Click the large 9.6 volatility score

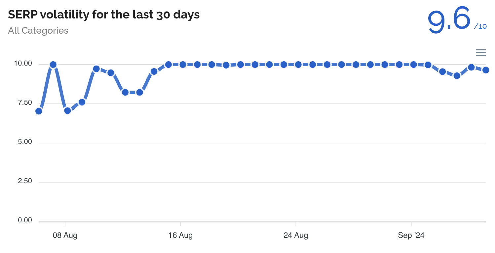point(449,20)
